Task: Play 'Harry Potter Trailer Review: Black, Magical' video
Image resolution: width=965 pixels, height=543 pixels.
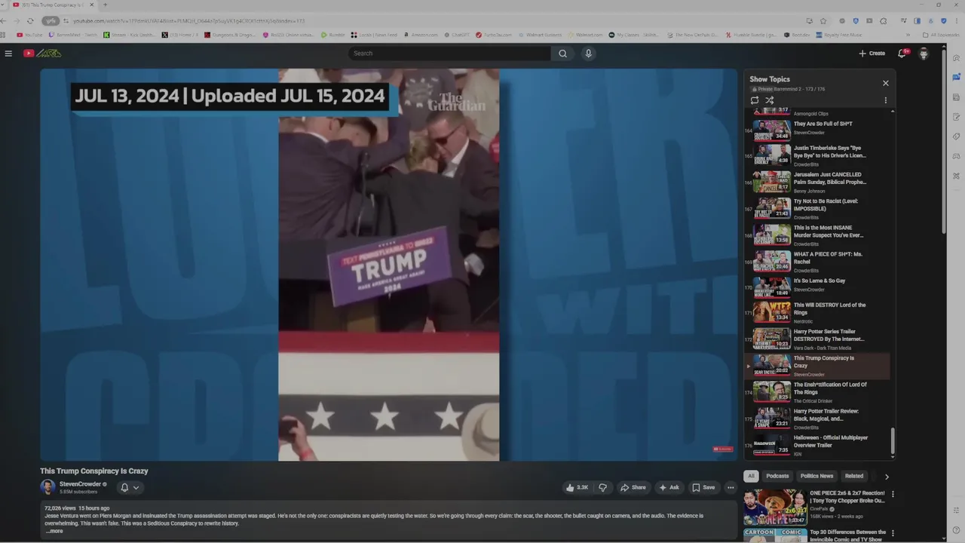Action: coord(817,419)
